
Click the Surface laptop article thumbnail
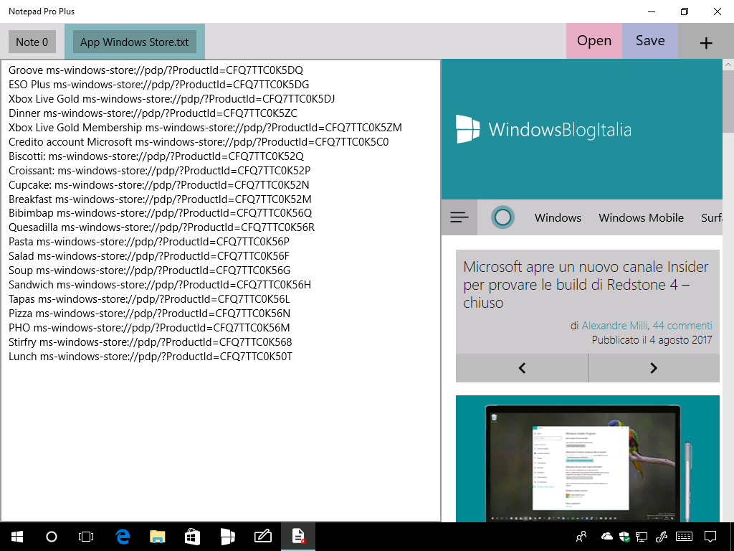pos(588,458)
